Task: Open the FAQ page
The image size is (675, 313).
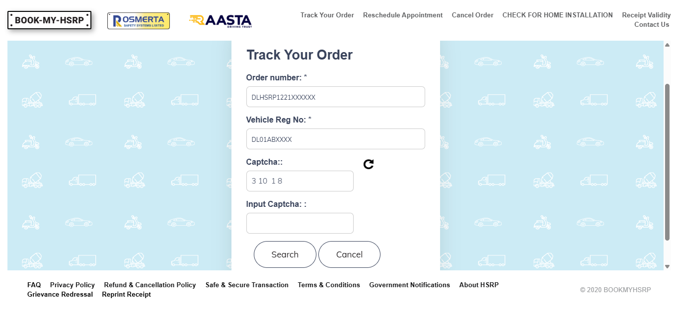Action: (x=34, y=285)
